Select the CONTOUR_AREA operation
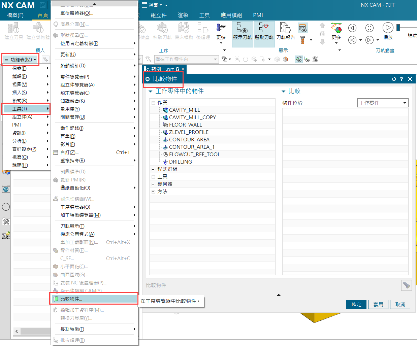Screen dimensions: 417x346 pyautogui.click(x=189, y=140)
